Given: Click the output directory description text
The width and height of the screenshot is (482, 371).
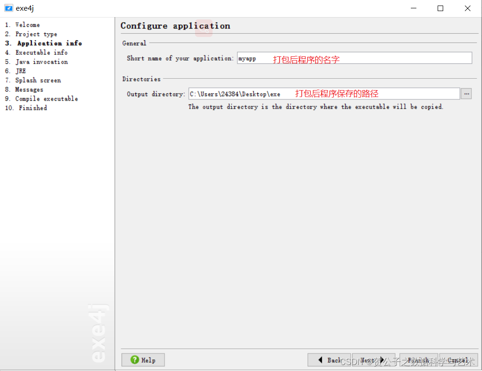Looking at the screenshot, I should tap(316, 107).
